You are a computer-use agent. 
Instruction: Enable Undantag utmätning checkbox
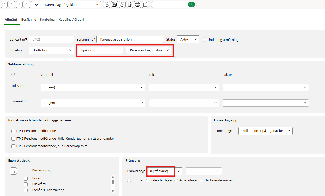click(x=205, y=40)
